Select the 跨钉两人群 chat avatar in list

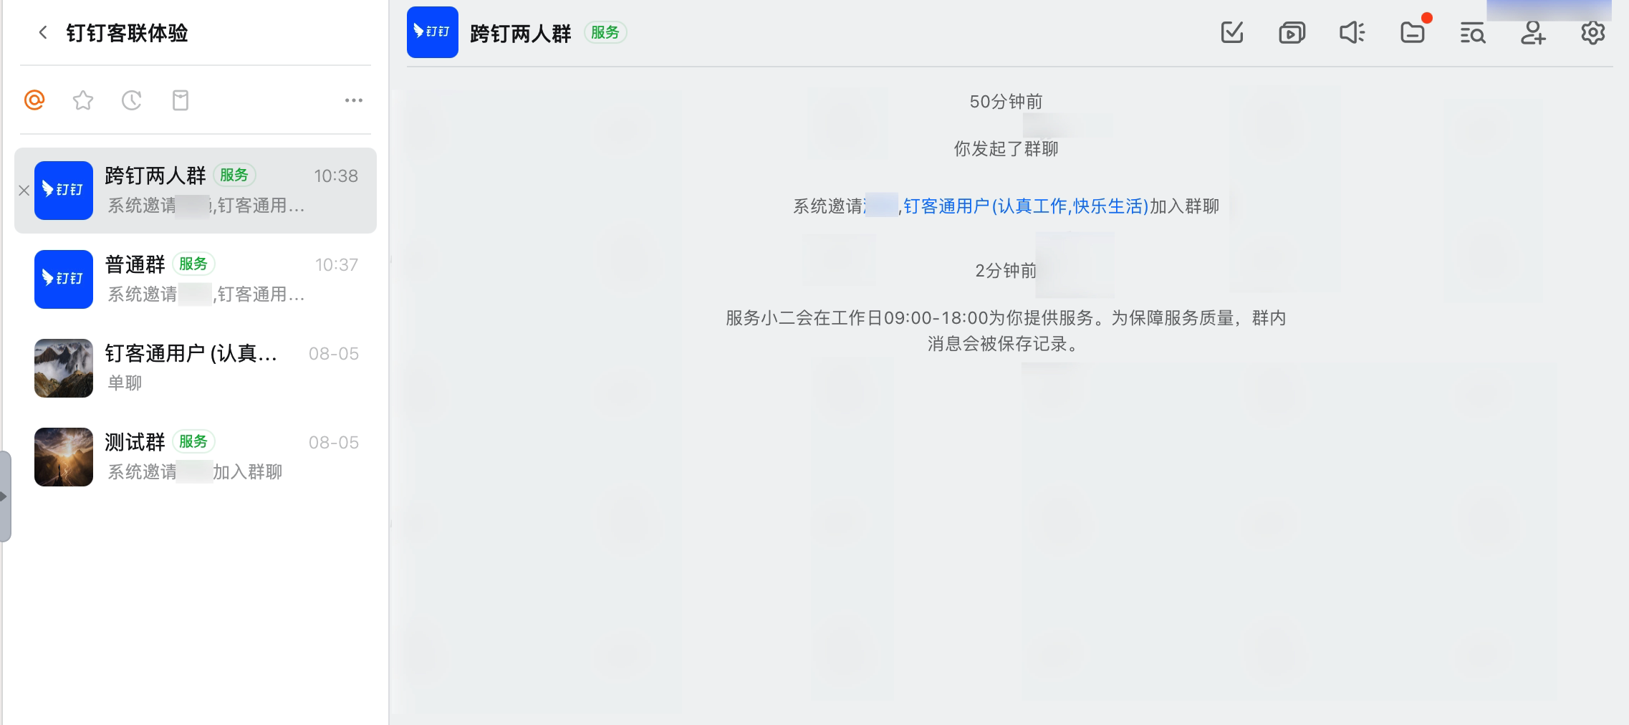point(64,191)
